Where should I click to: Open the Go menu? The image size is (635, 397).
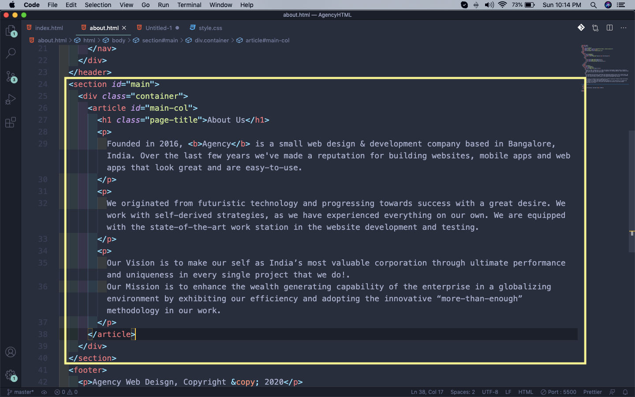point(146,5)
